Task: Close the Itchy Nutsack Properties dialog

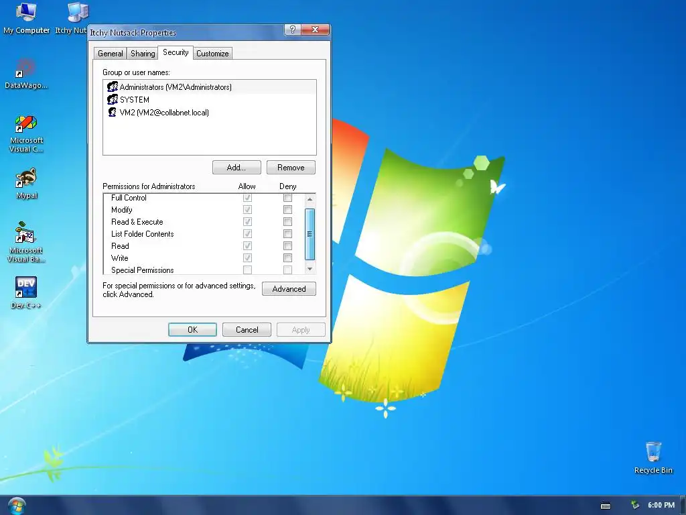Action: coord(315,30)
